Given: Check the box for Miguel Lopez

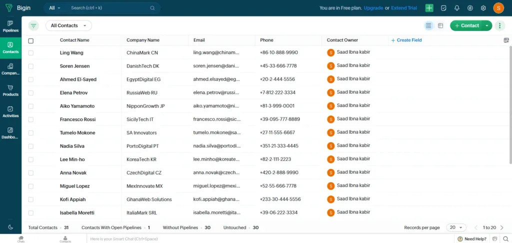Looking at the screenshot, I should tap(30, 186).
